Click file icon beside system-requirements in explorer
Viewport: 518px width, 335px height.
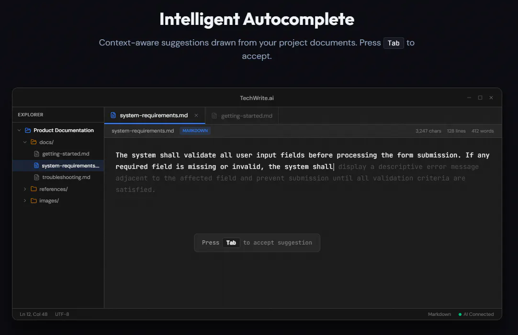pos(36,166)
